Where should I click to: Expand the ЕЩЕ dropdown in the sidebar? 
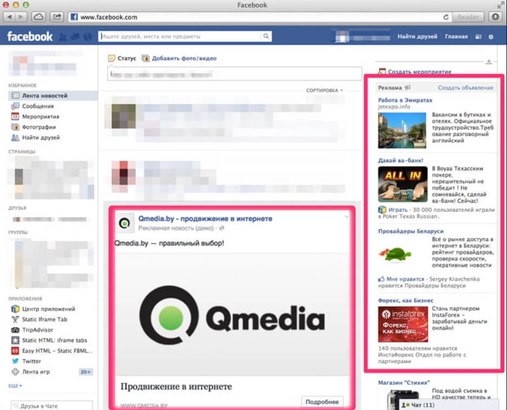pos(15,386)
